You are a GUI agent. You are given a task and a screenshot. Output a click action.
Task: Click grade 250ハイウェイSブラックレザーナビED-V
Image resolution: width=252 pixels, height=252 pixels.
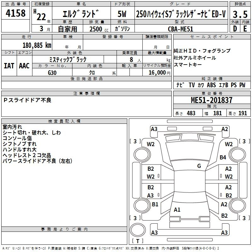click(181, 14)
